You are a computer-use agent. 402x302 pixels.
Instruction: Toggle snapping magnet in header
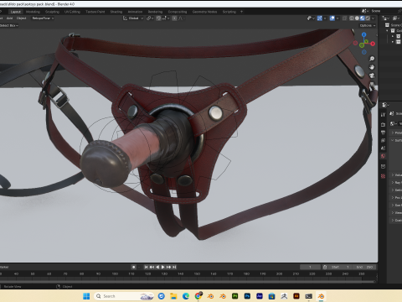click(158, 18)
